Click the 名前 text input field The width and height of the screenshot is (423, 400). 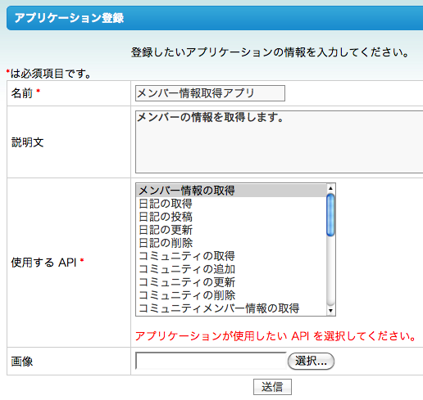pos(210,93)
